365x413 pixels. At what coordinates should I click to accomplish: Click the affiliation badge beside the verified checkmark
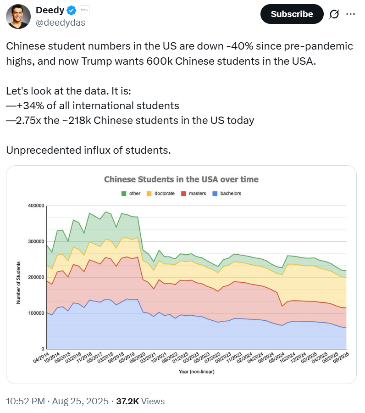point(84,10)
